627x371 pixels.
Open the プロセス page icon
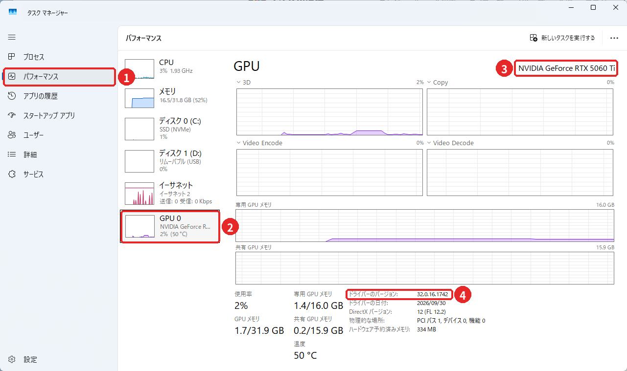(x=12, y=57)
